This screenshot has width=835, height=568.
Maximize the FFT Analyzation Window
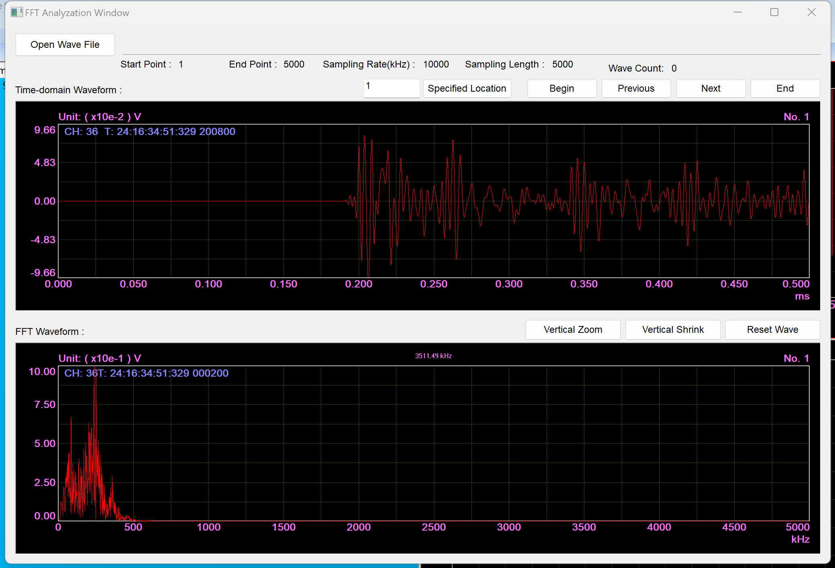(x=774, y=12)
